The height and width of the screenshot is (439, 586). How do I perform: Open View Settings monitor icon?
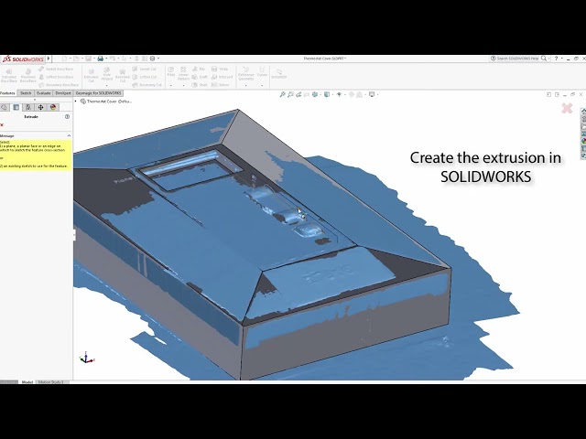click(373, 95)
